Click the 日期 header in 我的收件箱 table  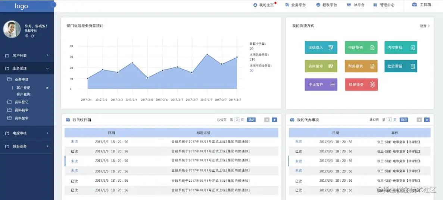click(111, 133)
